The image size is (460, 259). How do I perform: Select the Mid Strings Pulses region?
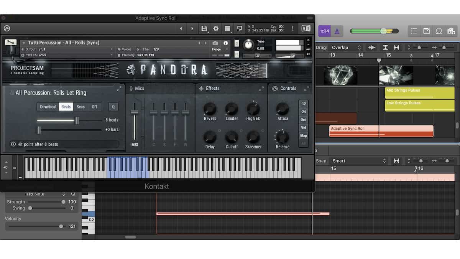(420, 92)
